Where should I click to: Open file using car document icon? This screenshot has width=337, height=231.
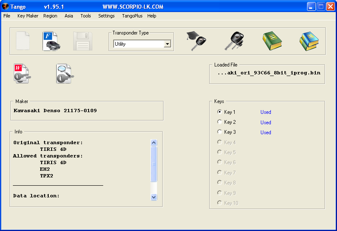[x=51, y=41]
